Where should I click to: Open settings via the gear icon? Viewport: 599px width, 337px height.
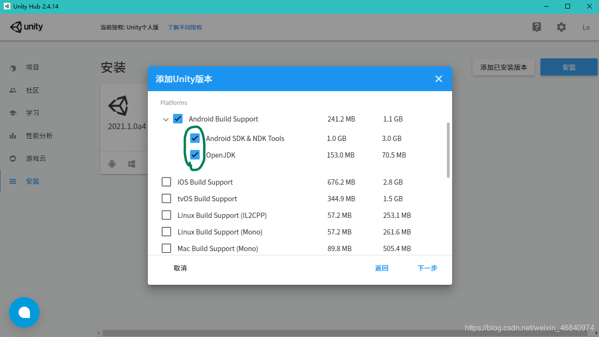tap(561, 27)
